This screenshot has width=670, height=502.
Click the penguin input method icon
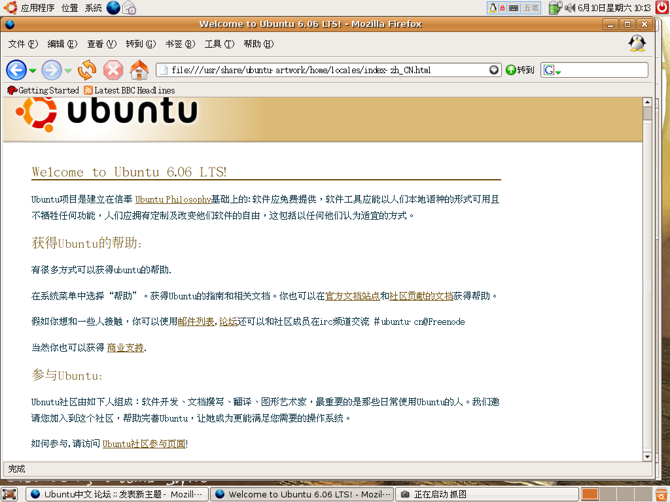(493, 8)
